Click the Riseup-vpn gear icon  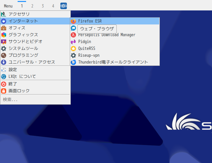tap(73, 55)
